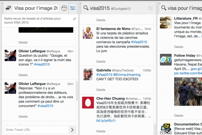The height and width of the screenshot is (135, 202).
Task: Click the collection stack icon in column 8
Action: [8, 8]
